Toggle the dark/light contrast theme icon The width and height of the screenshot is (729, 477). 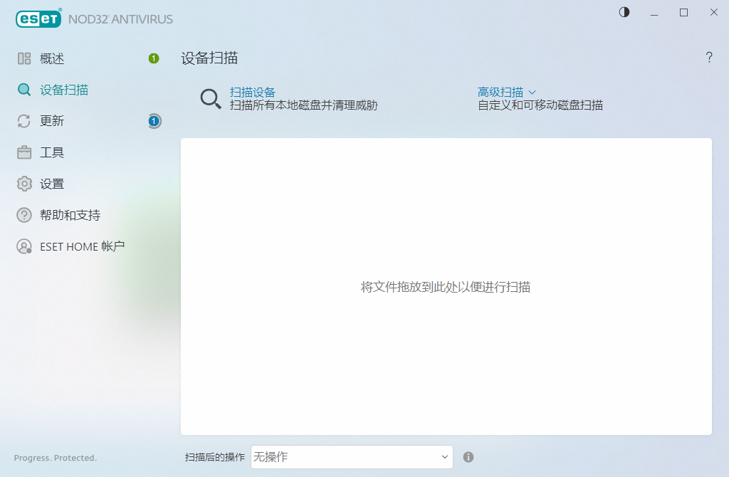[624, 12]
